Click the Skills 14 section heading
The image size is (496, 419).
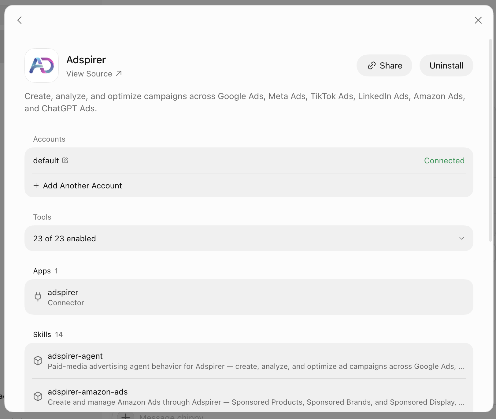pos(48,334)
